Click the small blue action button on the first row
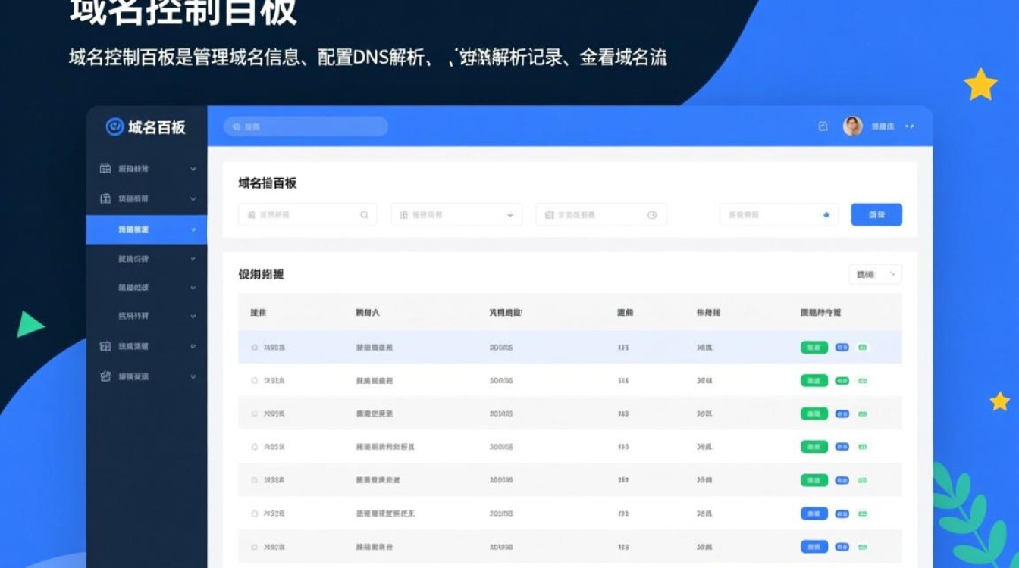Screen dimensions: 1019x568 [842, 347]
